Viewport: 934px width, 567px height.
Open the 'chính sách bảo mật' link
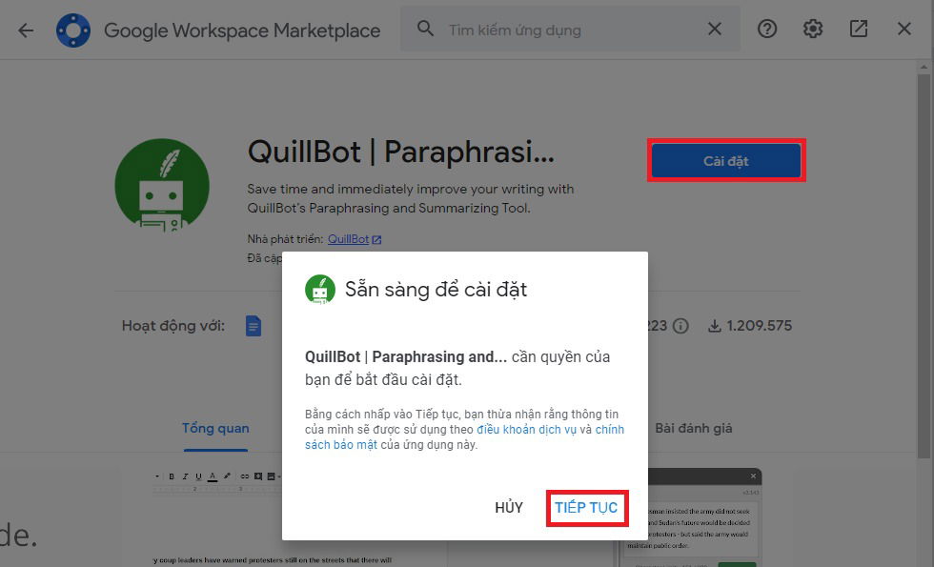click(x=465, y=437)
